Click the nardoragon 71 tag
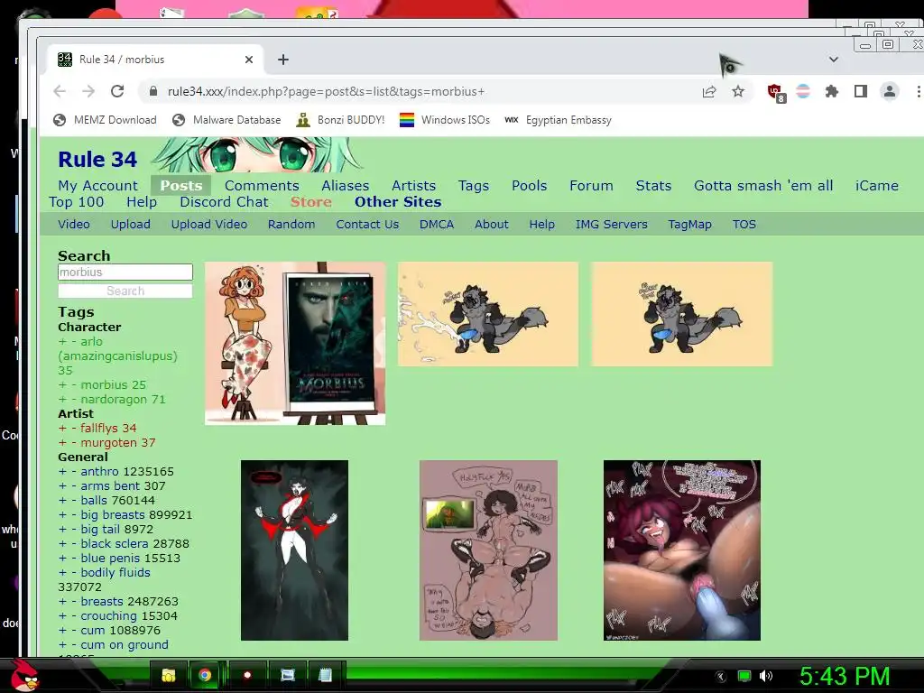924x693 pixels. 123,400
